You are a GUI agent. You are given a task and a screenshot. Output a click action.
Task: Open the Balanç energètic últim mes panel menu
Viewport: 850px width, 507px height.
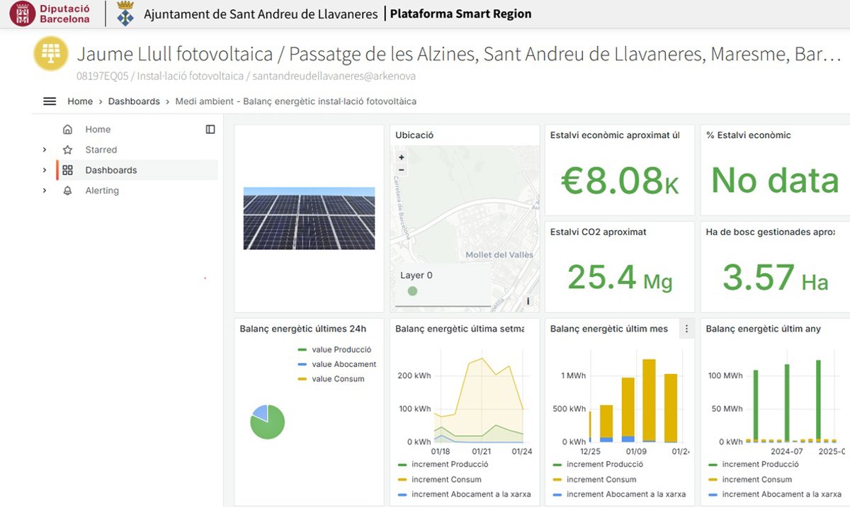click(x=686, y=329)
